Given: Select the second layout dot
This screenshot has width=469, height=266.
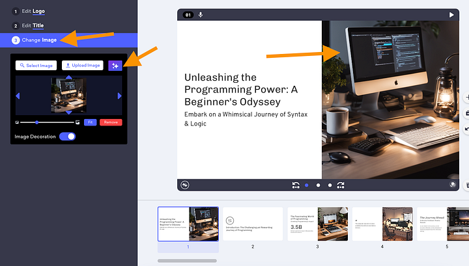Looking at the screenshot, I should (319, 185).
